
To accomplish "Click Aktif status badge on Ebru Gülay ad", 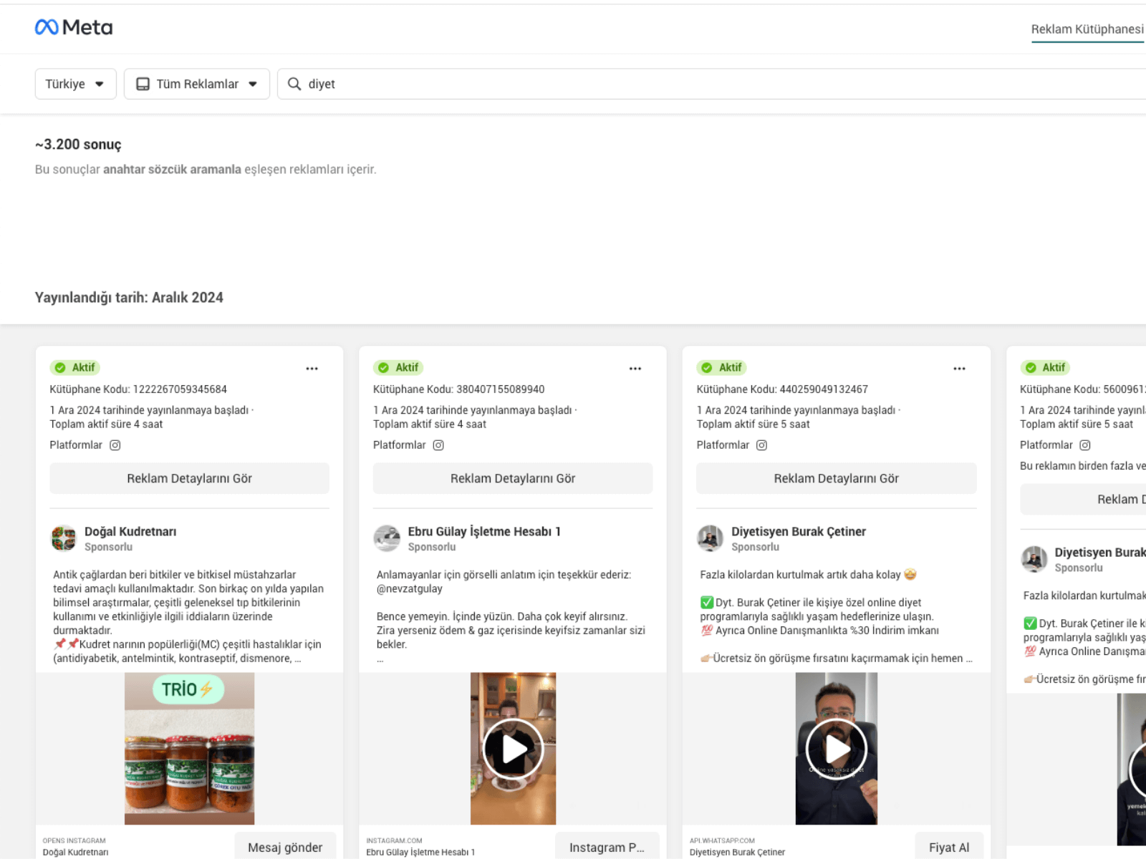I will (398, 367).
